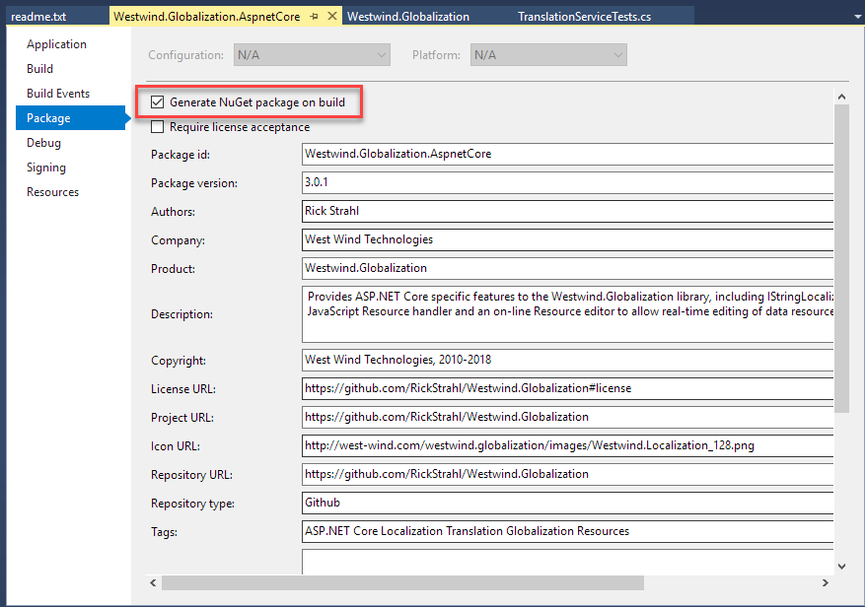The height and width of the screenshot is (607, 865).
Task: Click the Project URL field
Action: [568, 418]
